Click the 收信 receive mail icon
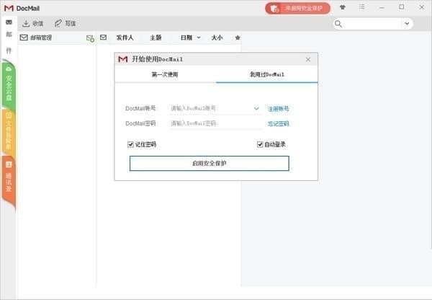Image resolution: width=432 pixels, height=300 pixels. (26, 23)
